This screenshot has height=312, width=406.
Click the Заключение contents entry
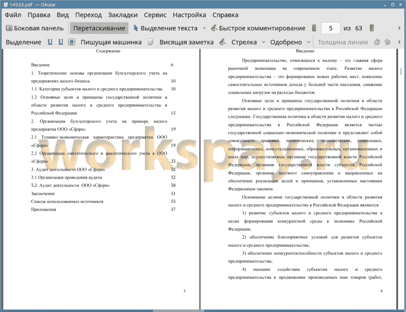pyautogui.click(x=43, y=194)
